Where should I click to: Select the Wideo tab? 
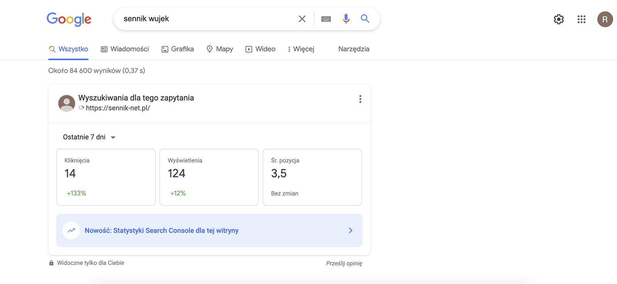pyautogui.click(x=261, y=49)
